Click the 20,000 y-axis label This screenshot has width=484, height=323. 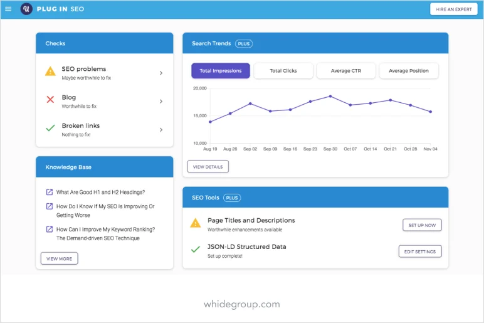click(x=200, y=88)
